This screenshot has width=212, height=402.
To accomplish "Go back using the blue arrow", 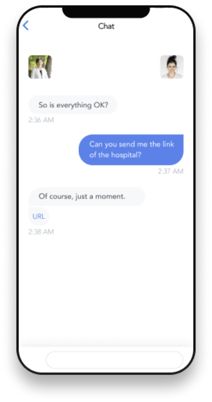I will pos(26,25).
